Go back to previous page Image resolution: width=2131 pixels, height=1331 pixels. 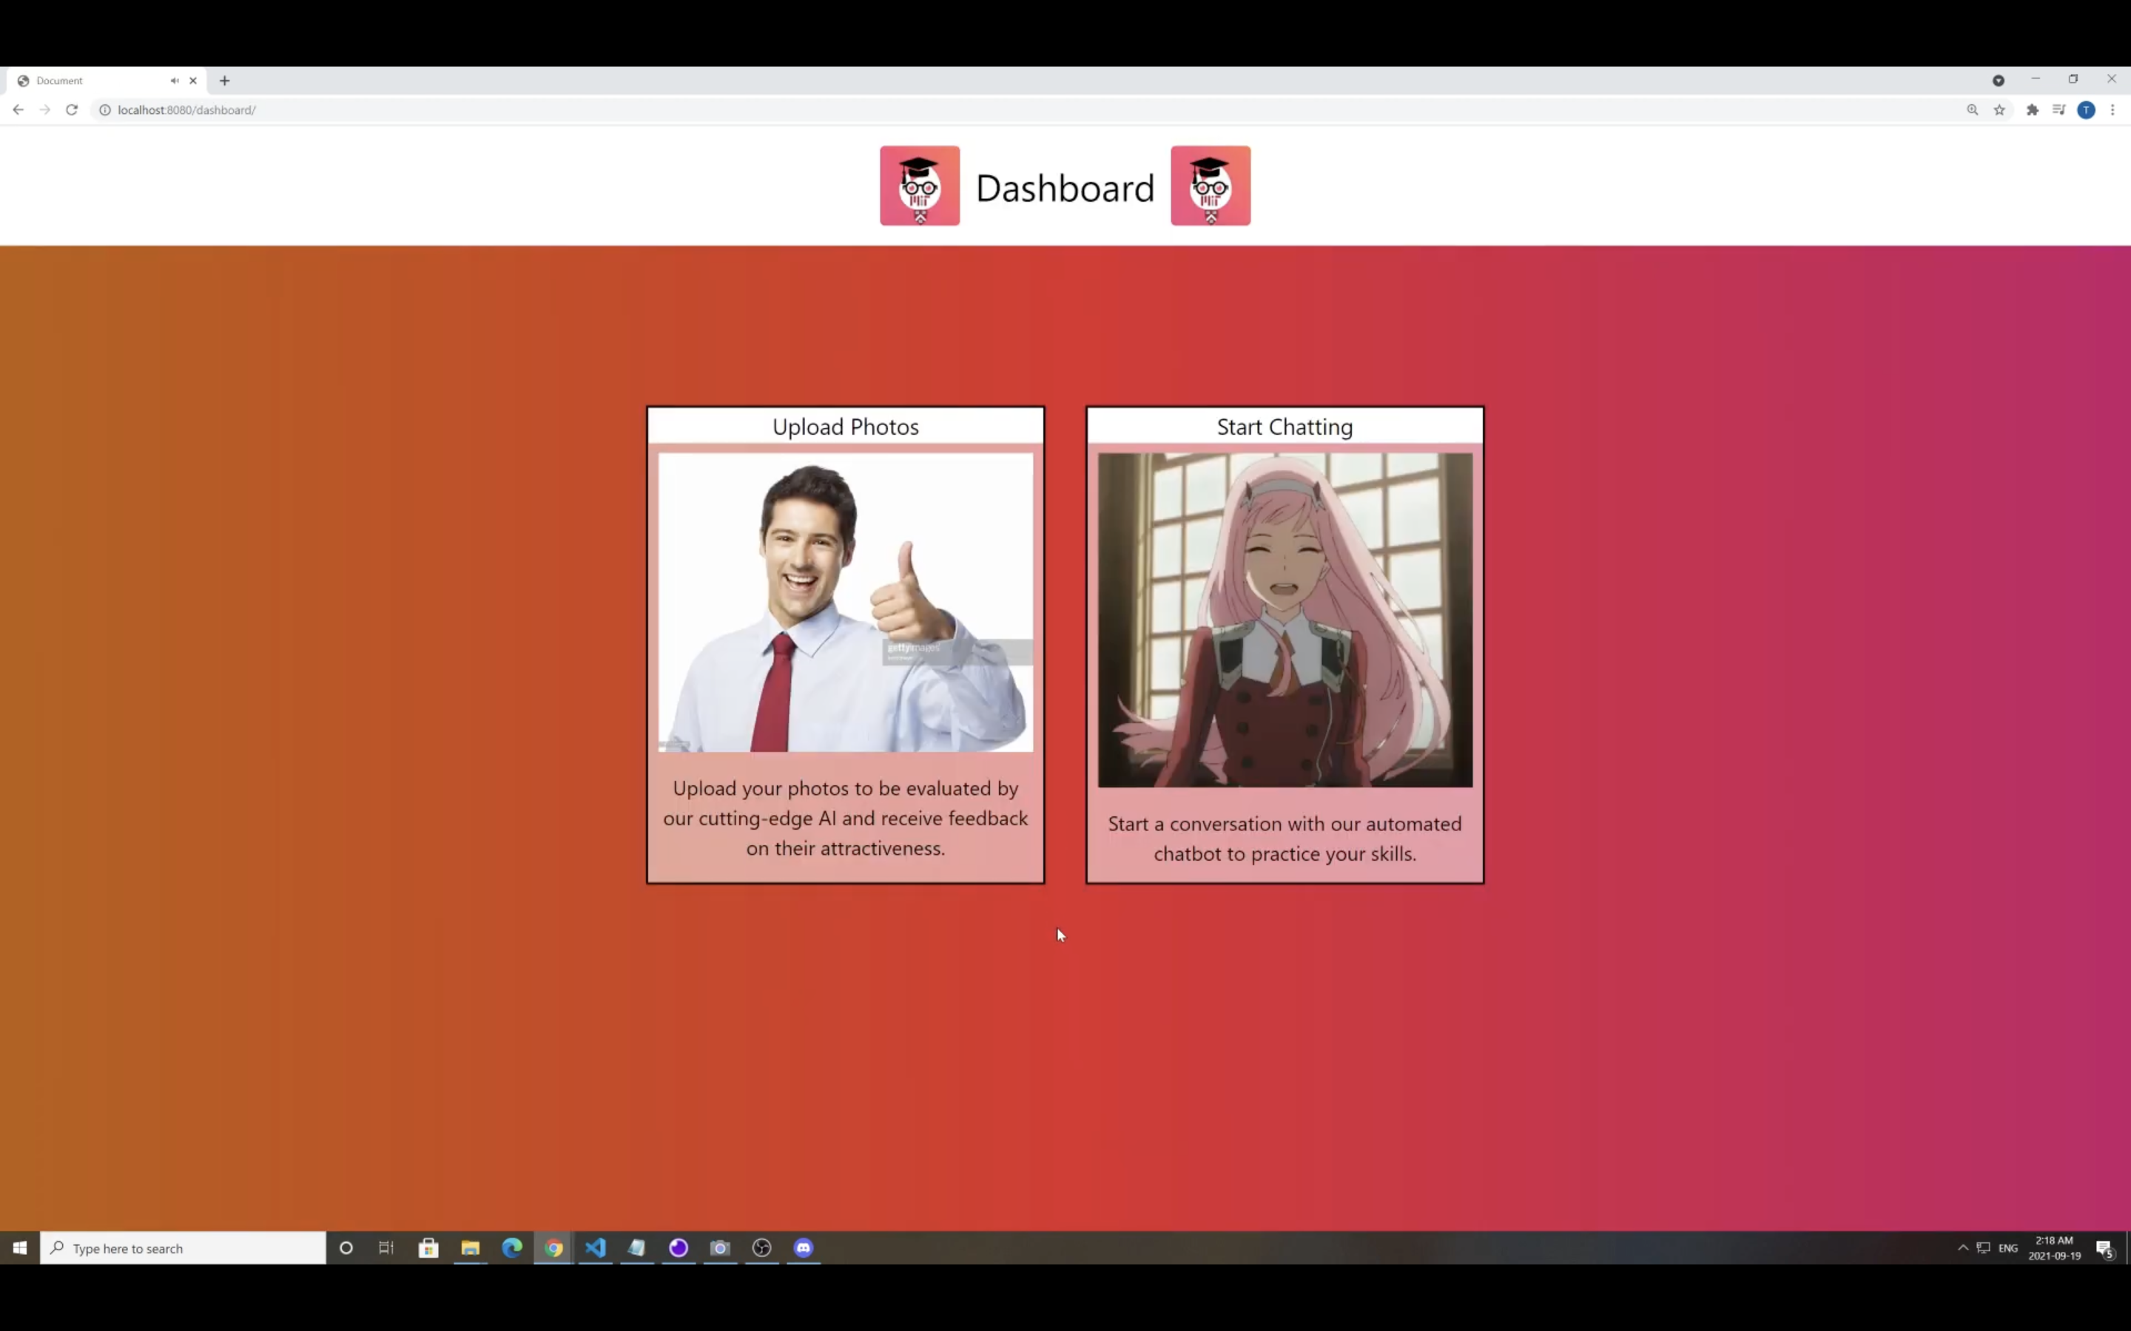pyautogui.click(x=18, y=110)
